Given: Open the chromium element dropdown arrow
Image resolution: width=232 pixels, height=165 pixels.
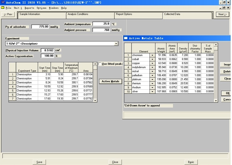Looking at the screenshot, I should coord(152,55).
